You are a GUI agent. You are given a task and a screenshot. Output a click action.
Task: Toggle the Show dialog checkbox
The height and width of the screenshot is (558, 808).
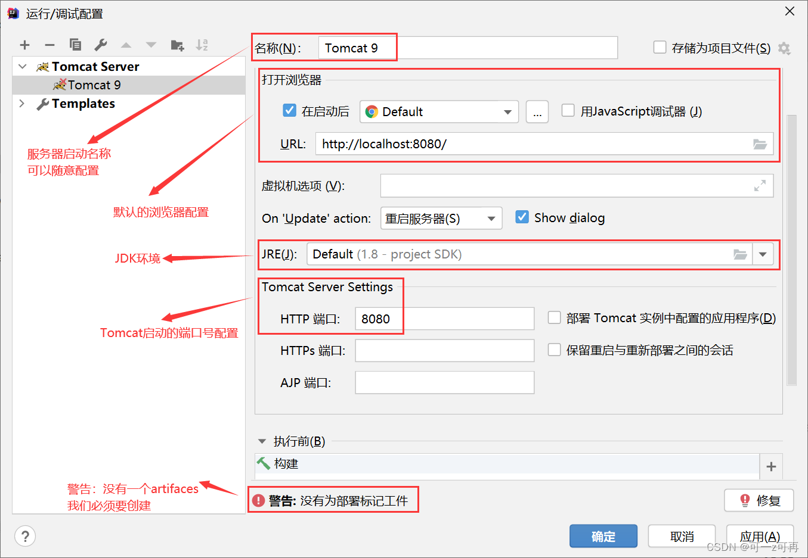522,217
